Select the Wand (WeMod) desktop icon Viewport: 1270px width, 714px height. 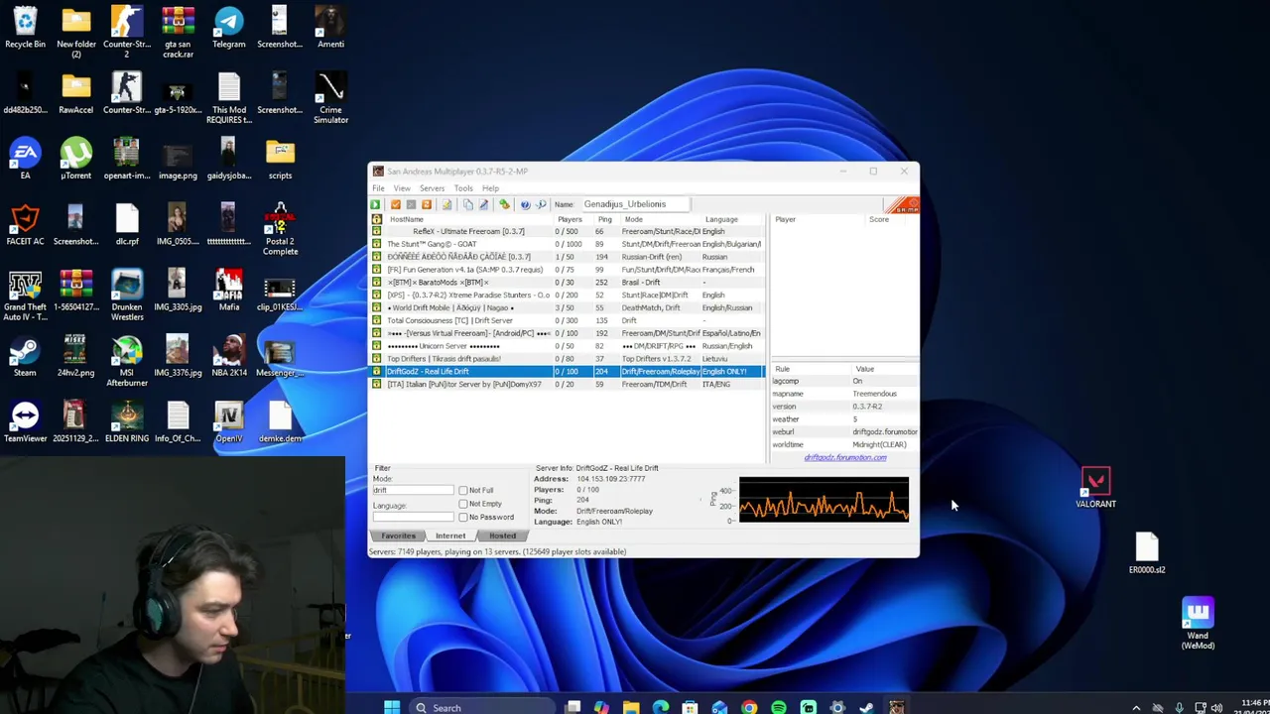point(1198,623)
